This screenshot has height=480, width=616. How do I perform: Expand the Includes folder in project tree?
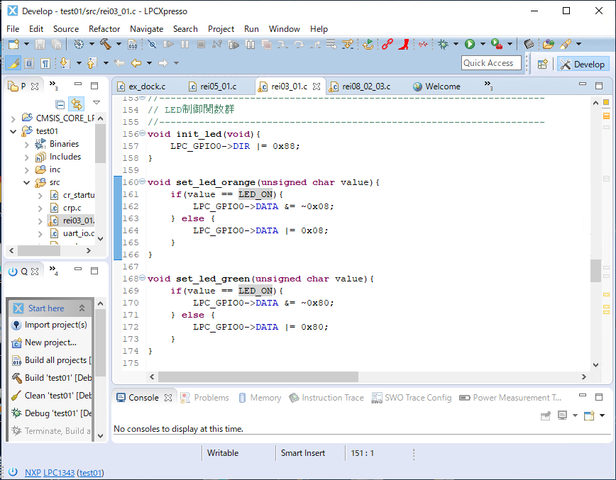[27, 157]
